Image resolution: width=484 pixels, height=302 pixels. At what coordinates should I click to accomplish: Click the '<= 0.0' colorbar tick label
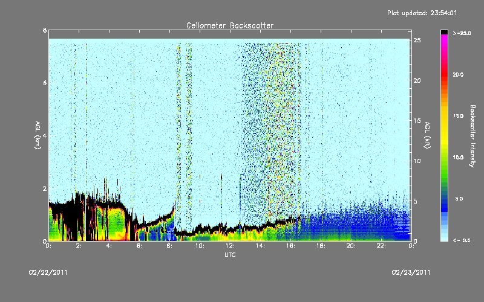[462, 240]
